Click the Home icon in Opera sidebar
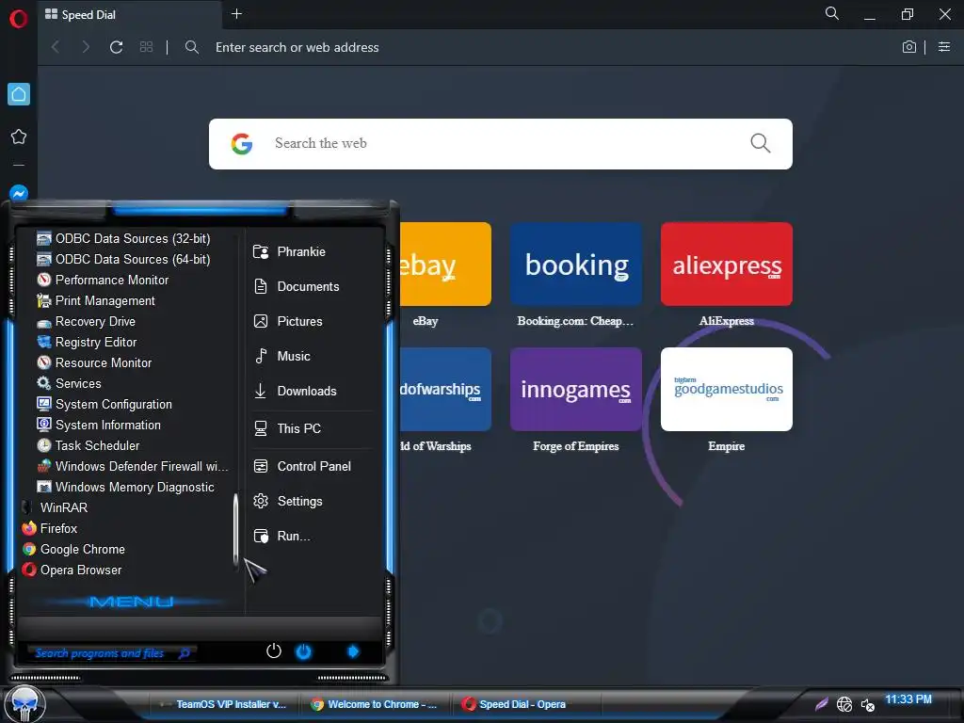Viewport: 964px width, 723px height. coord(19,94)
